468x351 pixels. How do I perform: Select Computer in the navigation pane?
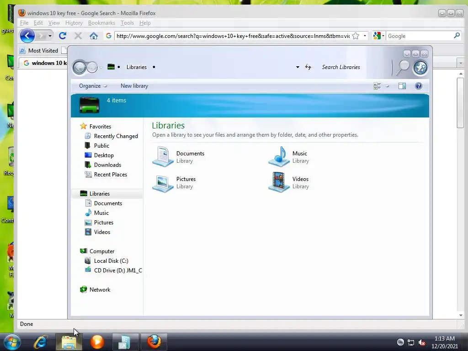[102, 251]
